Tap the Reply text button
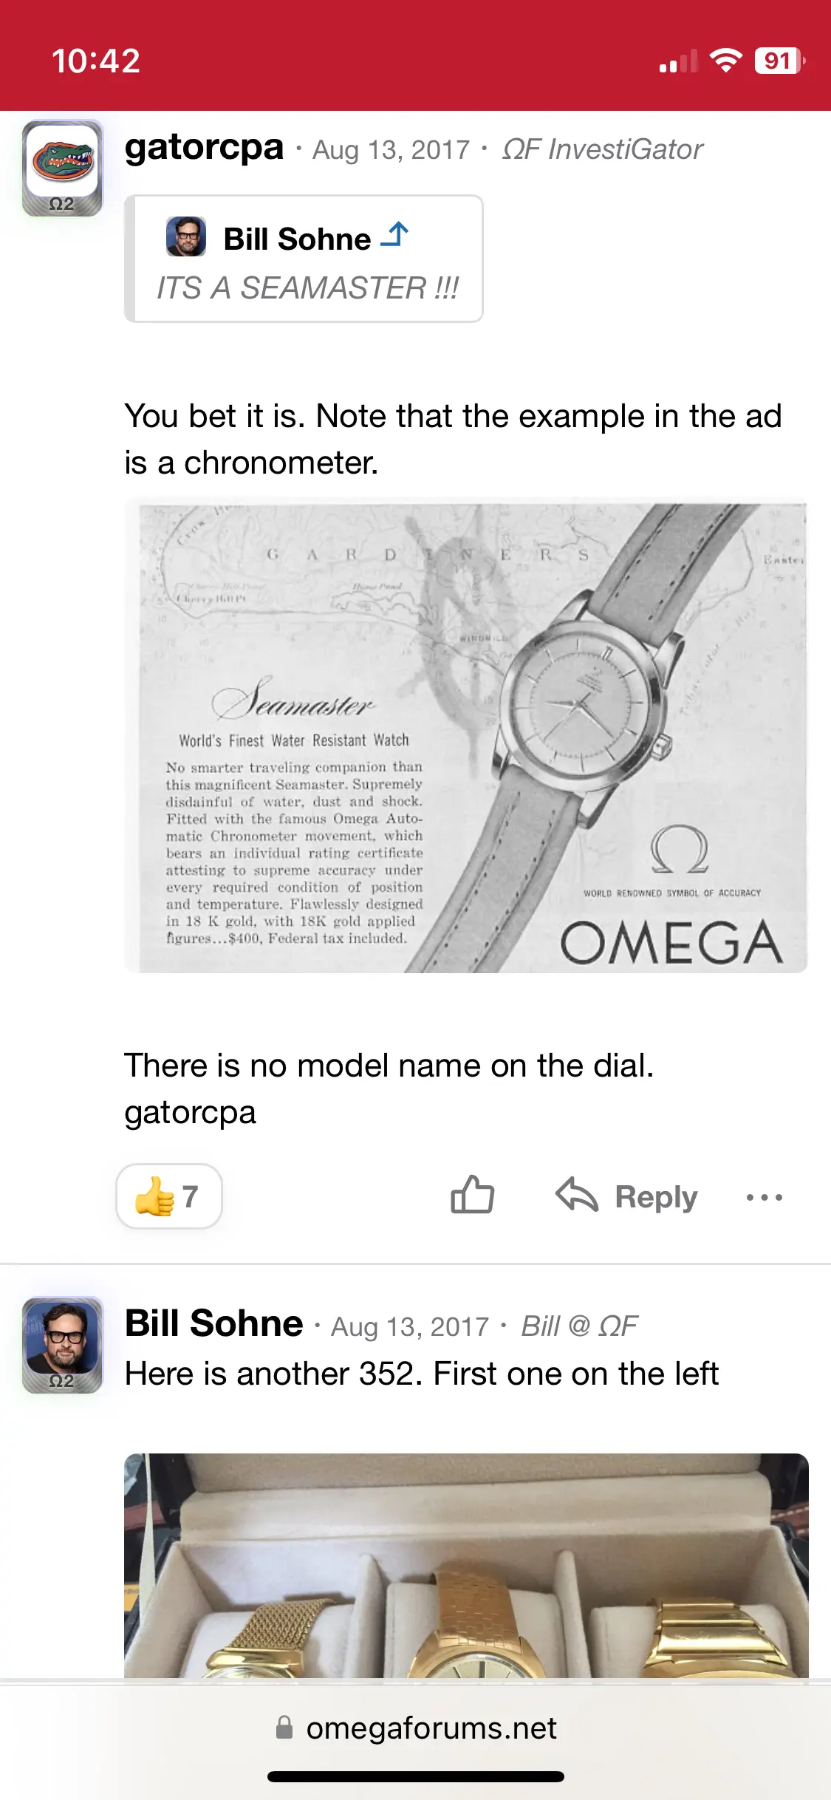 [x=656, y=1196]
